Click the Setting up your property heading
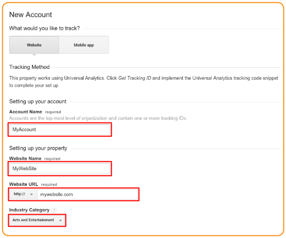Image resolution: width=286 pixels, height=238 pixels. [x=38, y=148]
